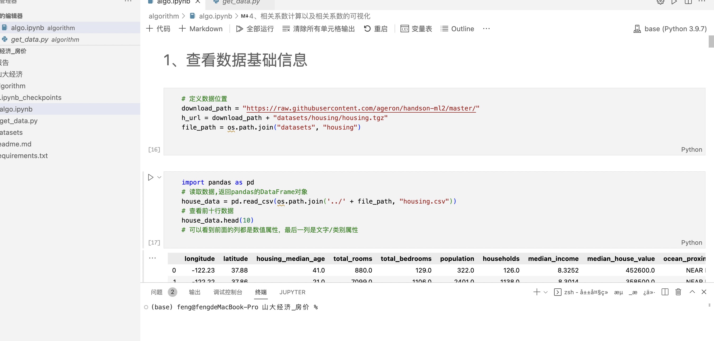
Task: Select .ipynb_checkpoints folder in explorer
Action: [70, 98]
